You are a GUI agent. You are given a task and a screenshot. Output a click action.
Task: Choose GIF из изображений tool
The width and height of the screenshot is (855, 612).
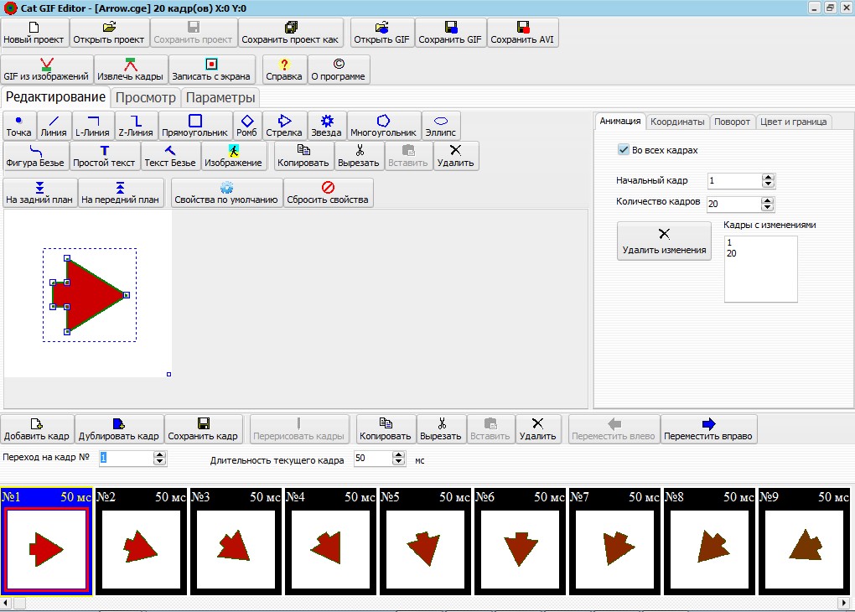[x=46, y=70]
